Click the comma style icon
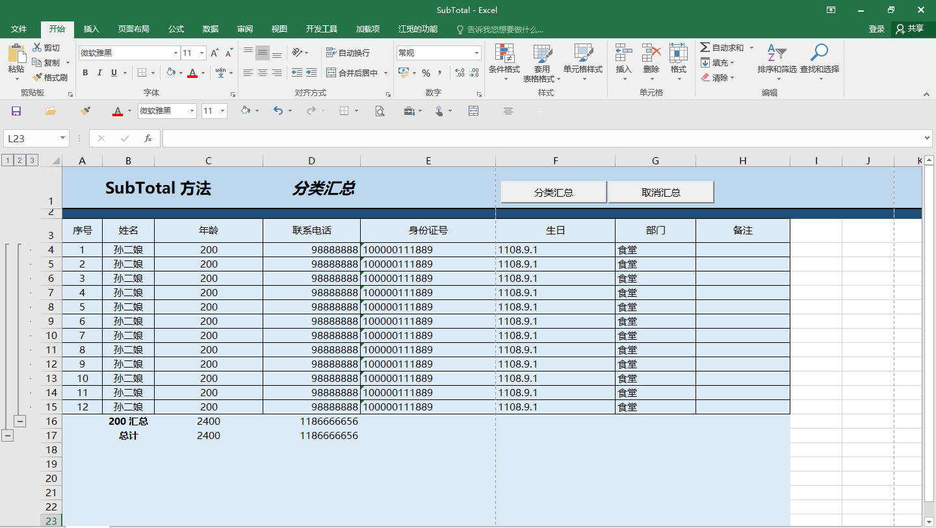This screenshot has width=936, height=528. [440, 73]
